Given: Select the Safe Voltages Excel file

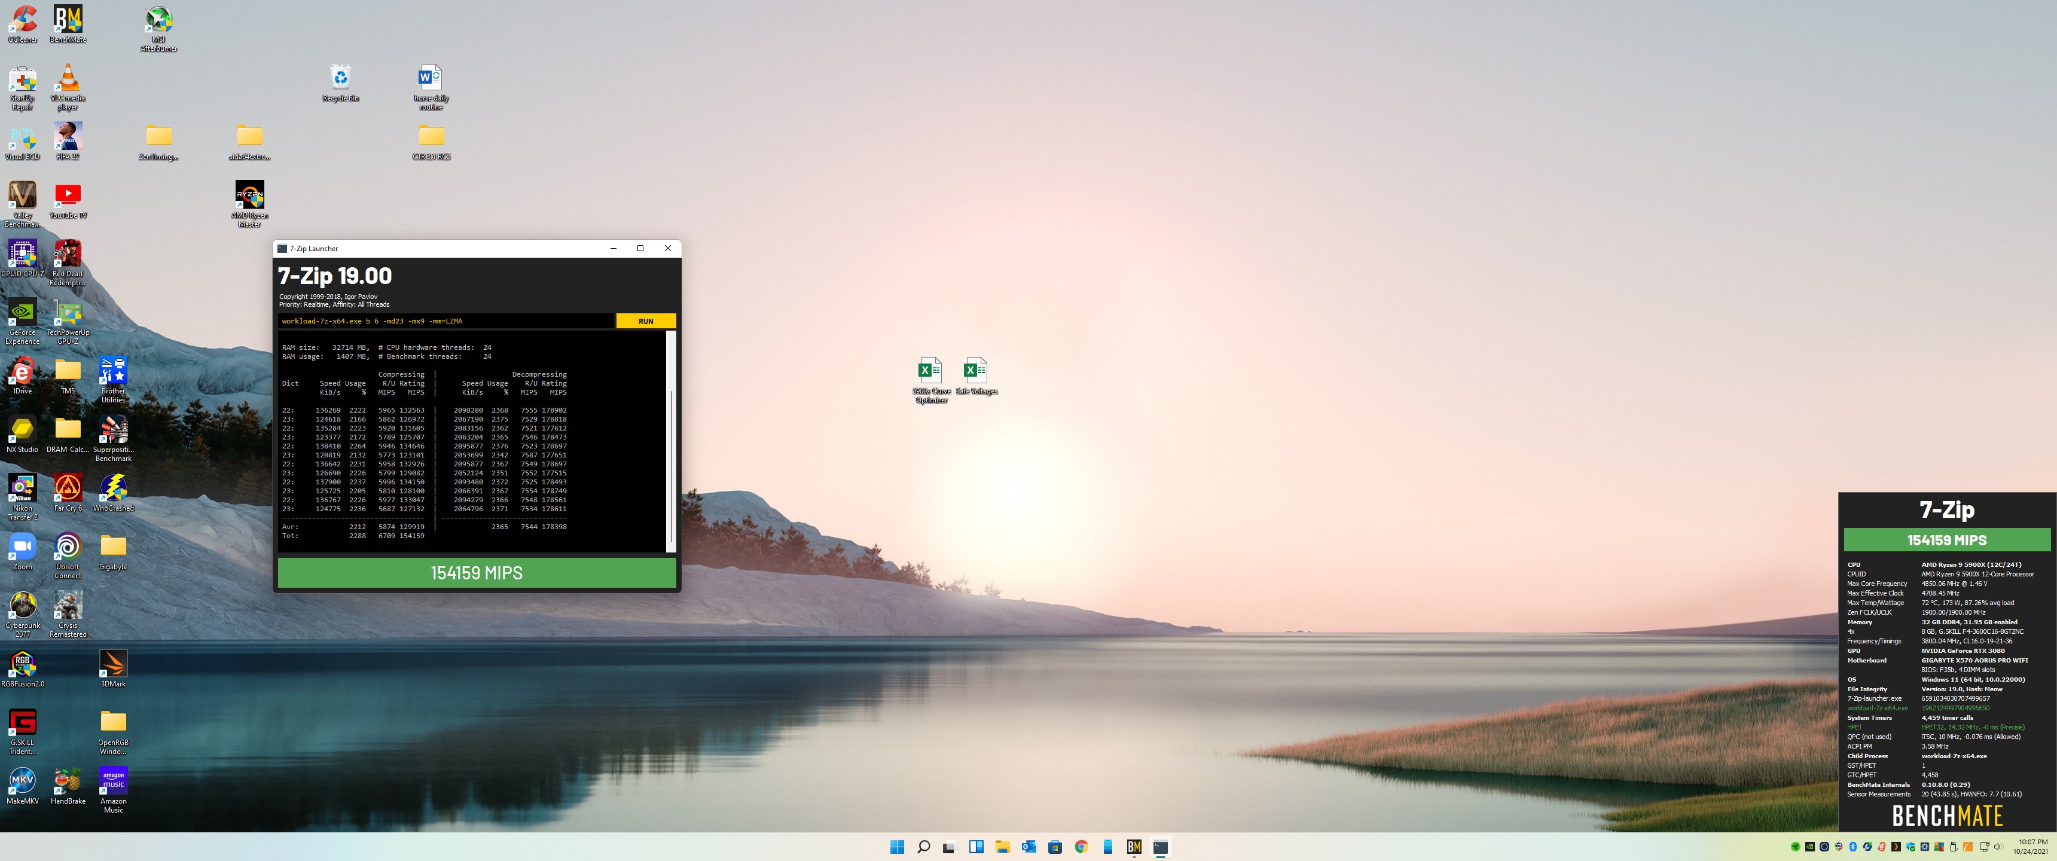Looking at the screenshot, I should click(x=976, y=376).
